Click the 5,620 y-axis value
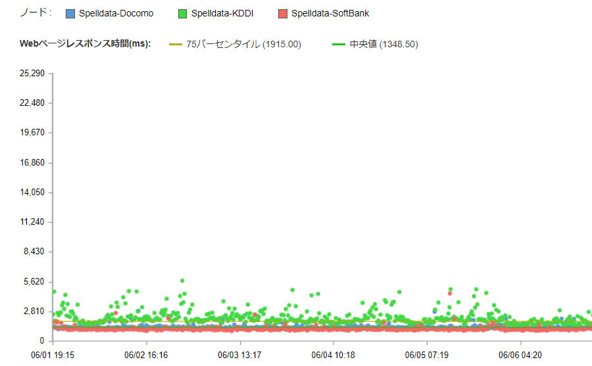 34,281
